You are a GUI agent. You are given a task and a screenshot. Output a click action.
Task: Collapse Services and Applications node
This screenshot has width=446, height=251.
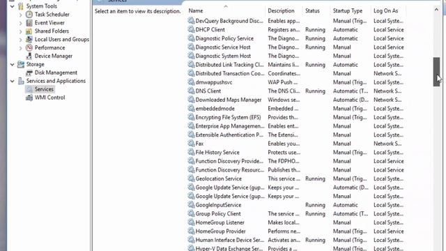click(13, 81)
